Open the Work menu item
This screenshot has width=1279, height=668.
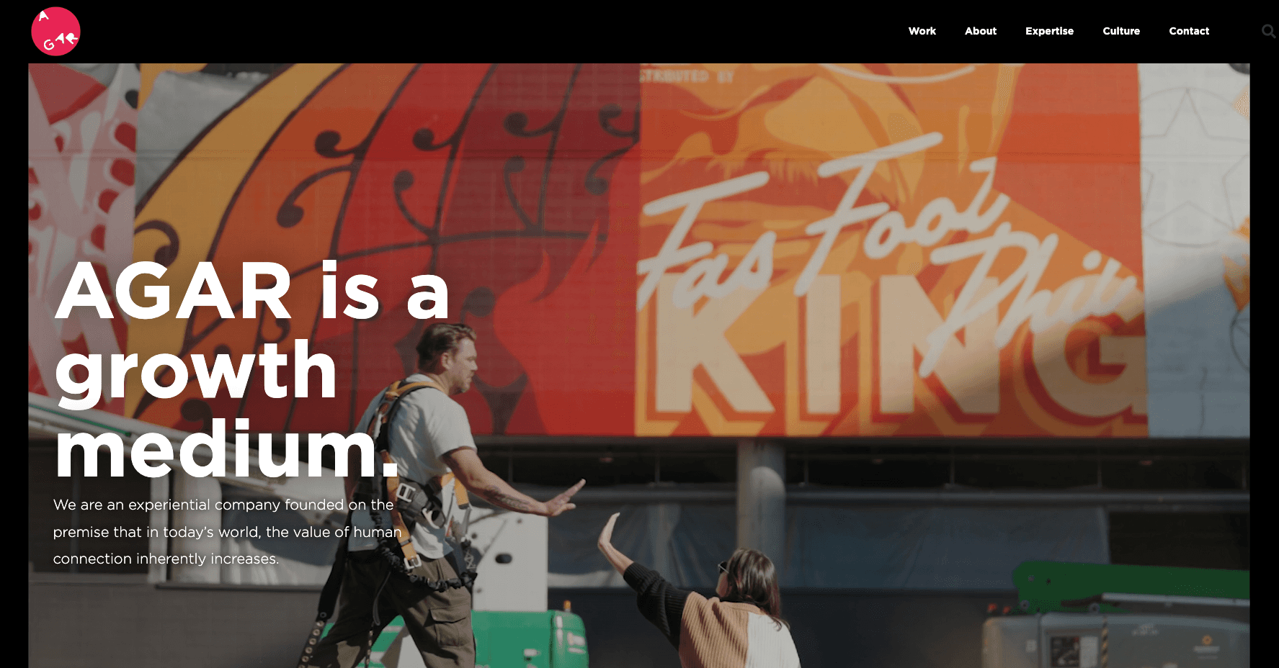coord(922,31)
